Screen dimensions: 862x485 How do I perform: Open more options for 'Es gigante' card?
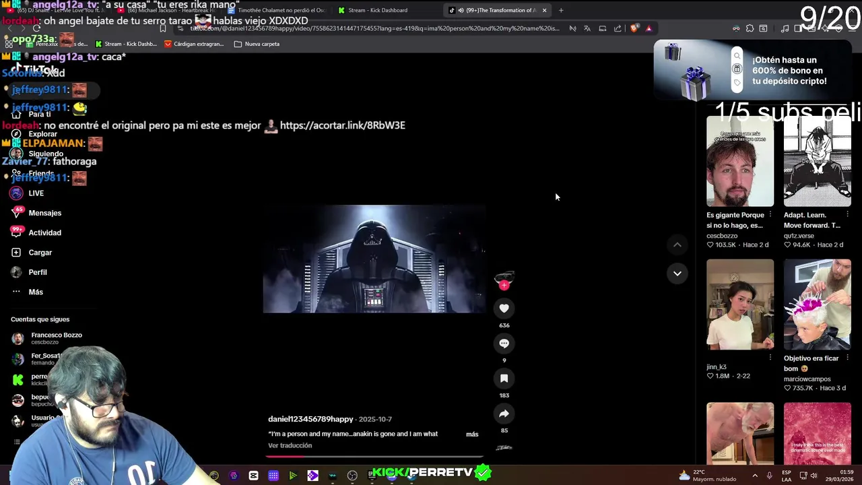pyautogui.click(x=770, y=215)
